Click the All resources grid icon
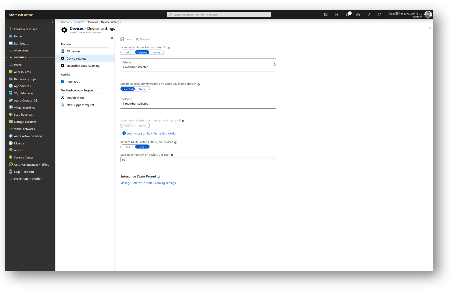 (11, 72)
